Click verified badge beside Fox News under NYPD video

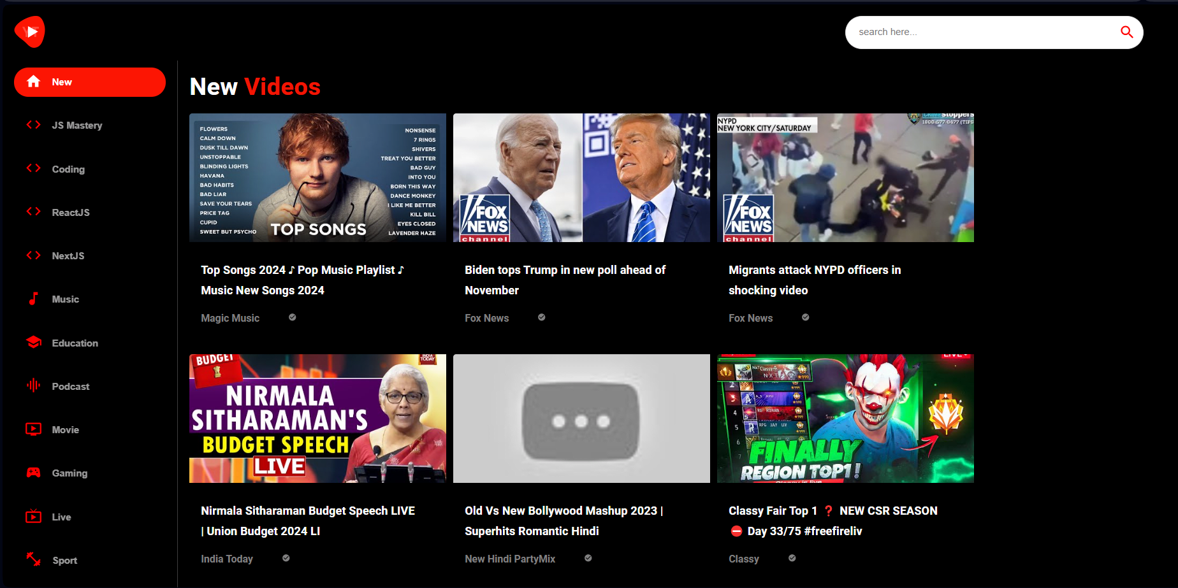click(806, 317)
